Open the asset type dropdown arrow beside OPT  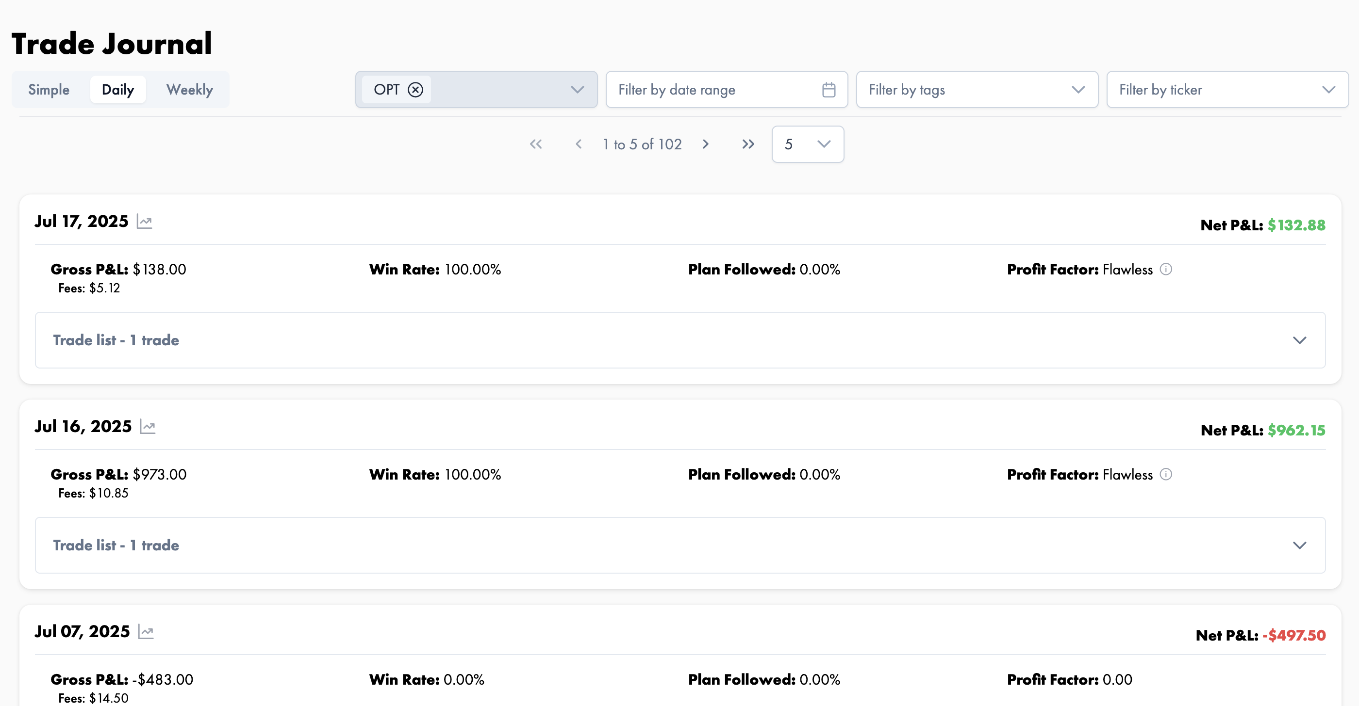[x=578, y=90]
